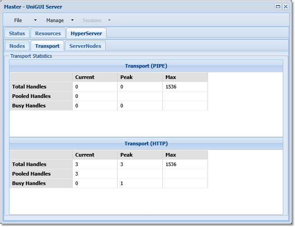Viewport: 295px width, 227px height.
Task: Select the 1536 Max value in HTTP table
Action: pyautogui.click(x=171, y=164)
